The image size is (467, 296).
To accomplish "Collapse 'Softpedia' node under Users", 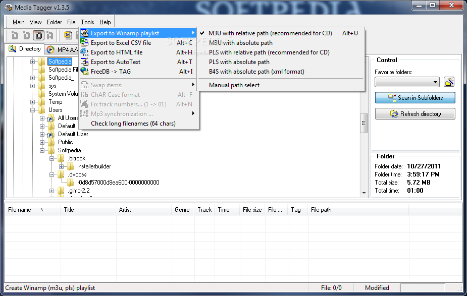I will pos(42,150).
